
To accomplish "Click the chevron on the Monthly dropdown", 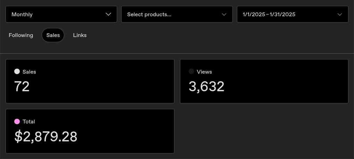I will (x=108, y=14).
